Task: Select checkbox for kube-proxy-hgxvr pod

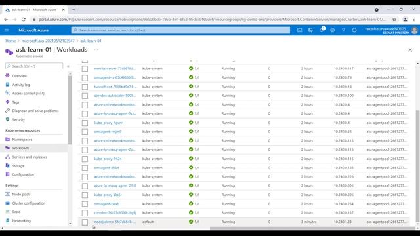Action: (x=85, y=123)
